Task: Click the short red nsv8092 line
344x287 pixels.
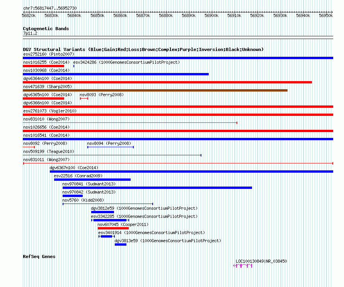Action: [x=29, y=147]
